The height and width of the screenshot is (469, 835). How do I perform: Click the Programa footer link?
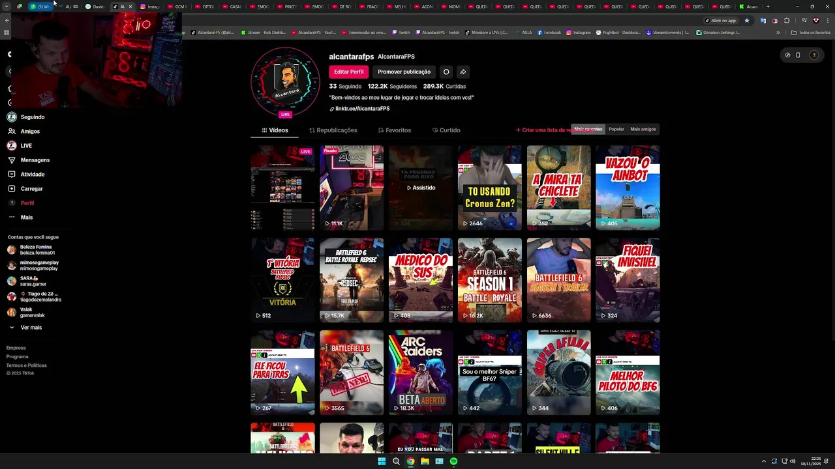[x=18, y=357]
